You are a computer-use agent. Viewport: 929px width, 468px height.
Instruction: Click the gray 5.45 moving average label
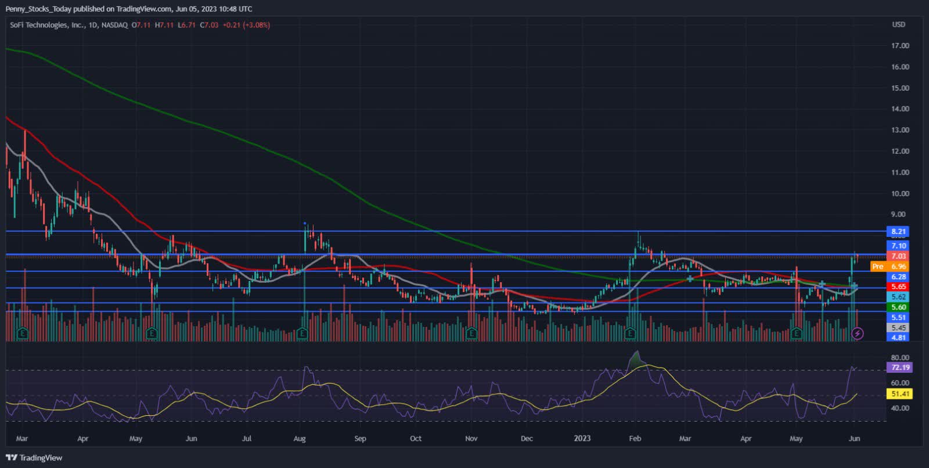[x=898, y=327]
